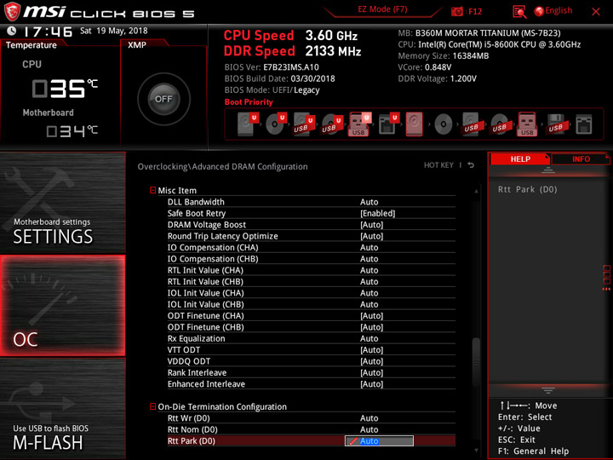Click the back arrow next to HOT KEY

click(x=471, y=165)
